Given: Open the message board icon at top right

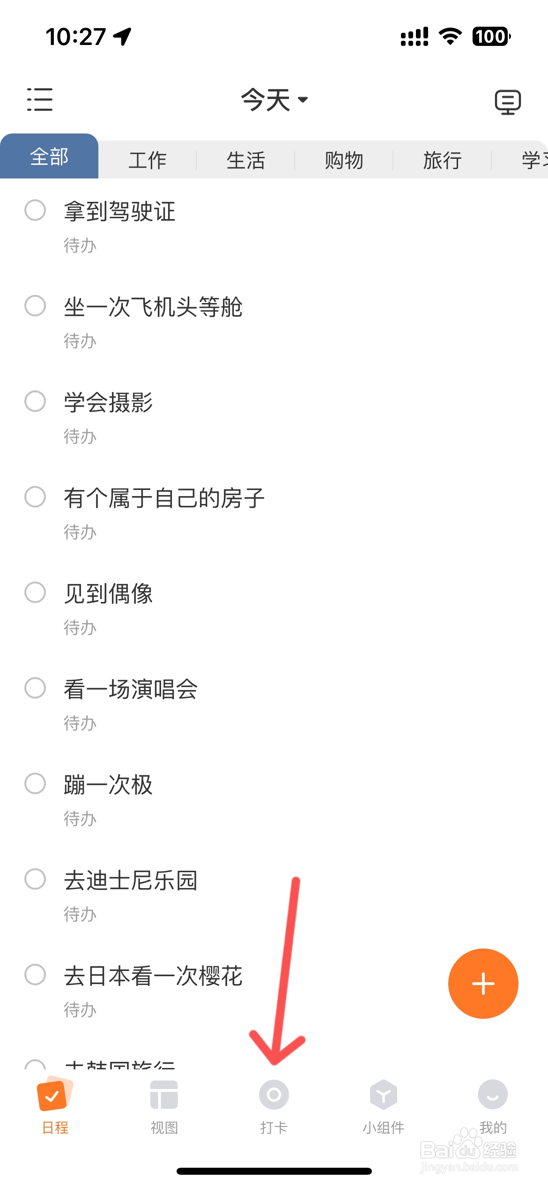Looking at the screenshot, I should pyautogui.click(x=508, y=102).
